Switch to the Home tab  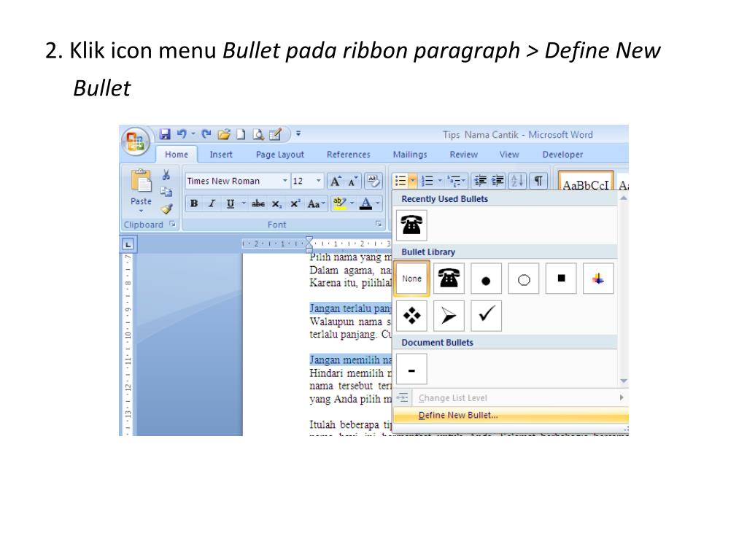tap(177, 155)
